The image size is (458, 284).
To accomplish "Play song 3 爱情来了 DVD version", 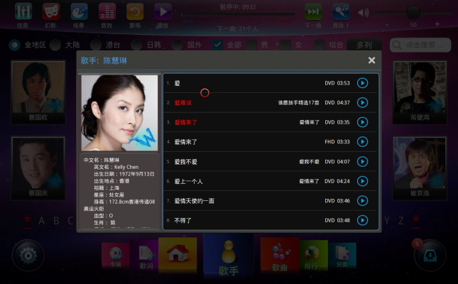I will click(362, 122).
